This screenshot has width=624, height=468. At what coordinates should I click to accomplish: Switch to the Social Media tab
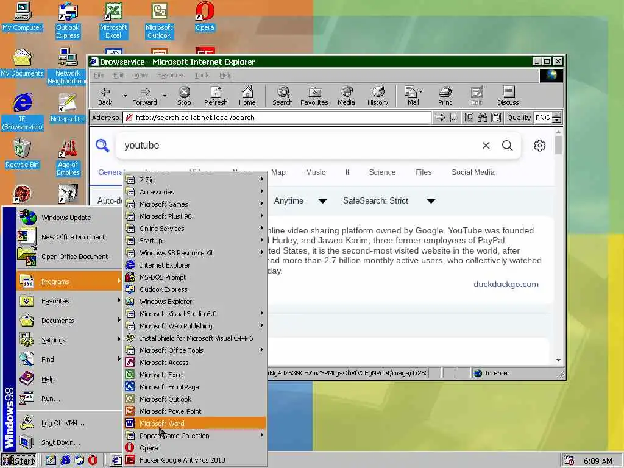coord(473,172)
